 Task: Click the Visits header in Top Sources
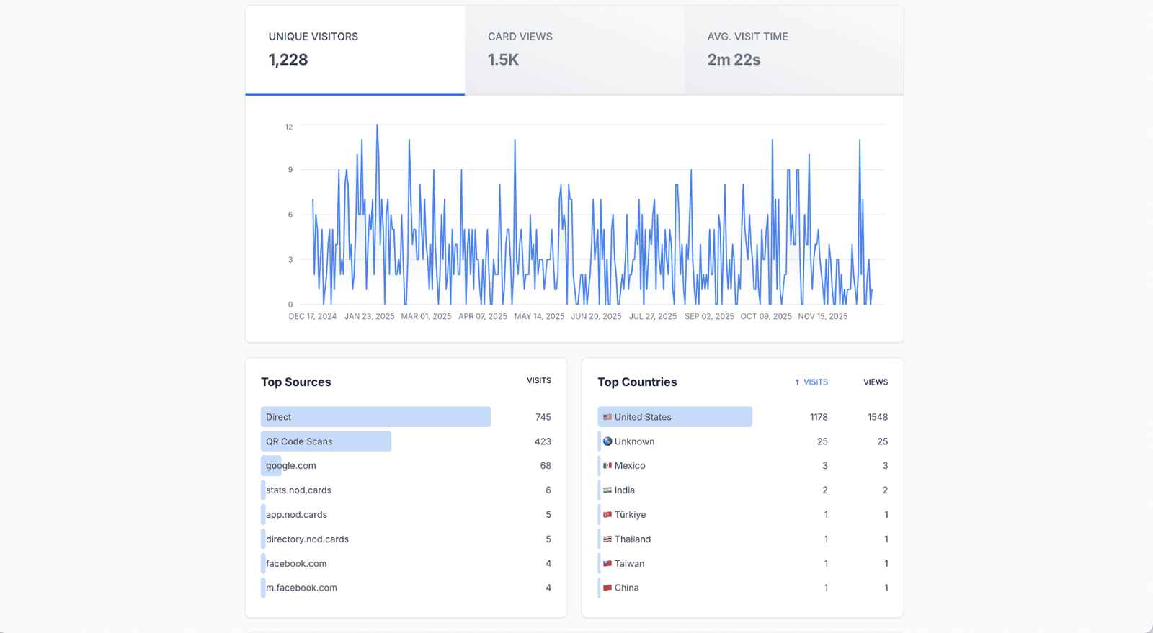[x=538, y=380]
